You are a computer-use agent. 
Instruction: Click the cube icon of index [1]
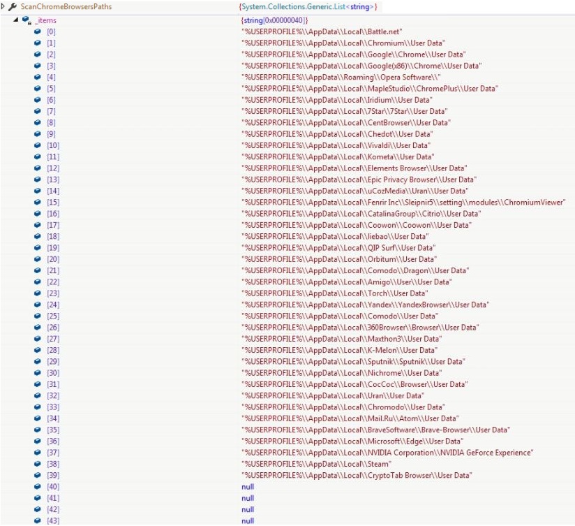point(38,43)
